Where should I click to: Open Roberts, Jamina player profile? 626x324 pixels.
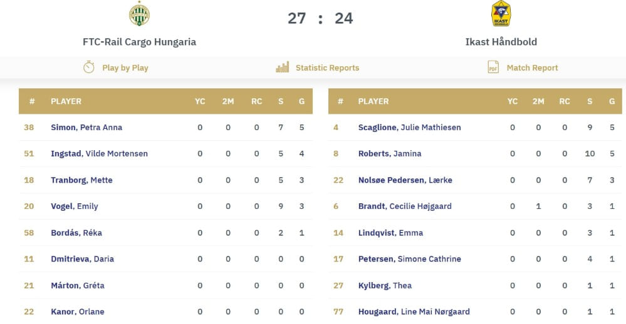(390, 154)
